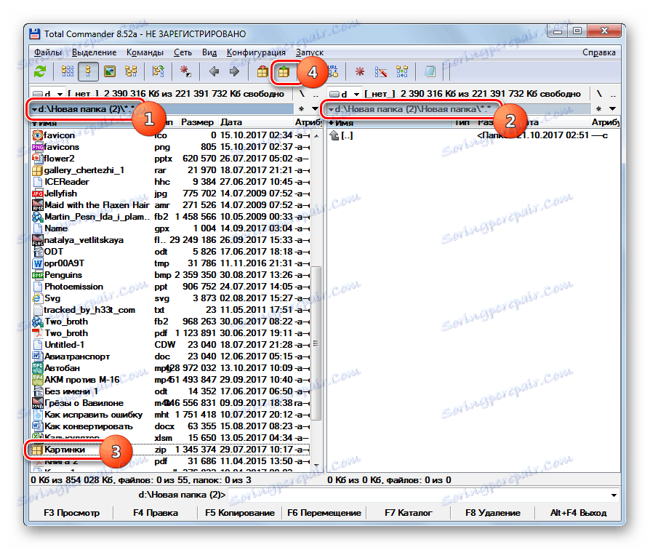This screenshot has height=550, width=650.
Task: Click the F6 Перемещение button
Action: [x=324, y=513]
